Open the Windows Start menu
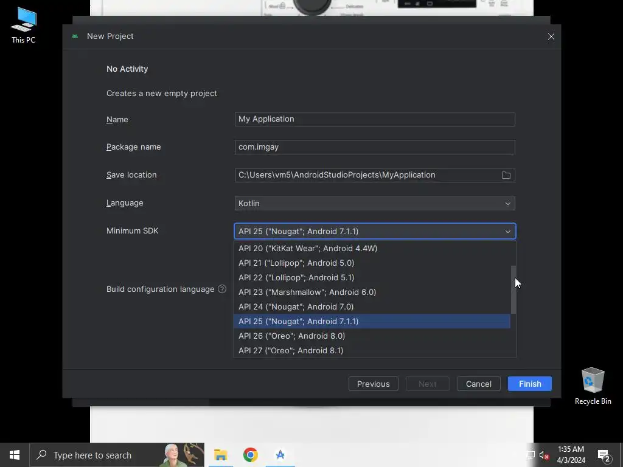The width and height of the screenshot is (623, 467). coord(15,455)
